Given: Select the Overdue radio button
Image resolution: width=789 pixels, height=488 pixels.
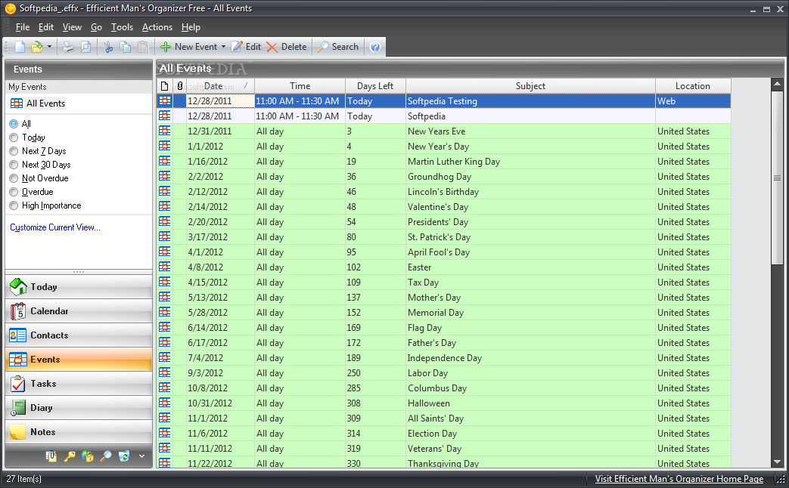Looking at the screenshot, I should click(x=14, y=191).
